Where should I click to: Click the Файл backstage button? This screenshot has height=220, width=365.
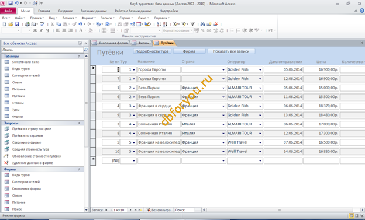tap(8, 11)
